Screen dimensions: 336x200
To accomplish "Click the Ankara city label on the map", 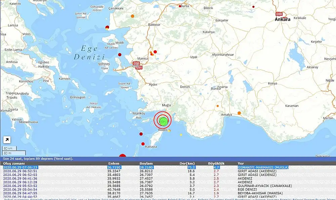I will (283, 19).
